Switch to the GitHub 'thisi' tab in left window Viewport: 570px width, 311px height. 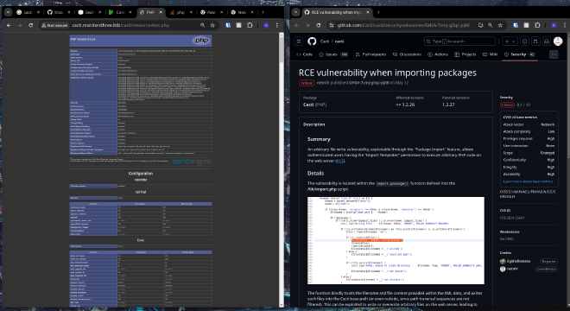[59, 12]
